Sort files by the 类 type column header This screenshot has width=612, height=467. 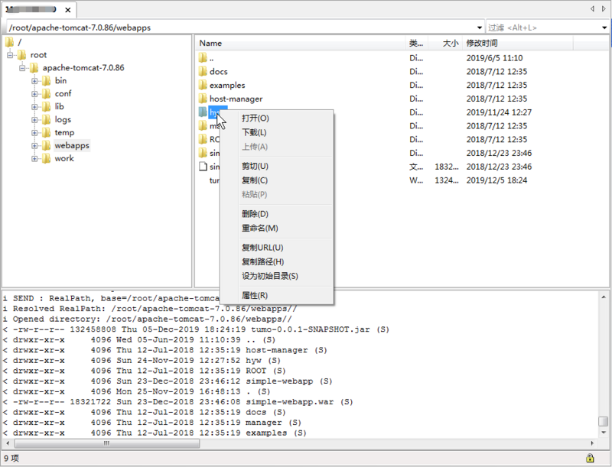(x=416, y=44)
